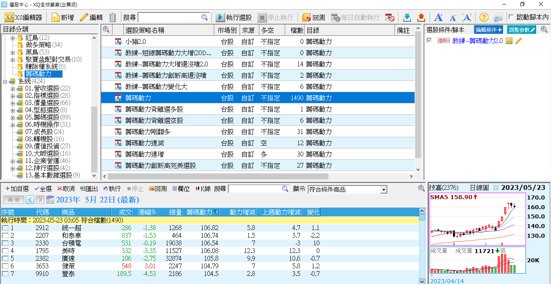Open the yellow help question mark icon

click(x=484, y=17)
